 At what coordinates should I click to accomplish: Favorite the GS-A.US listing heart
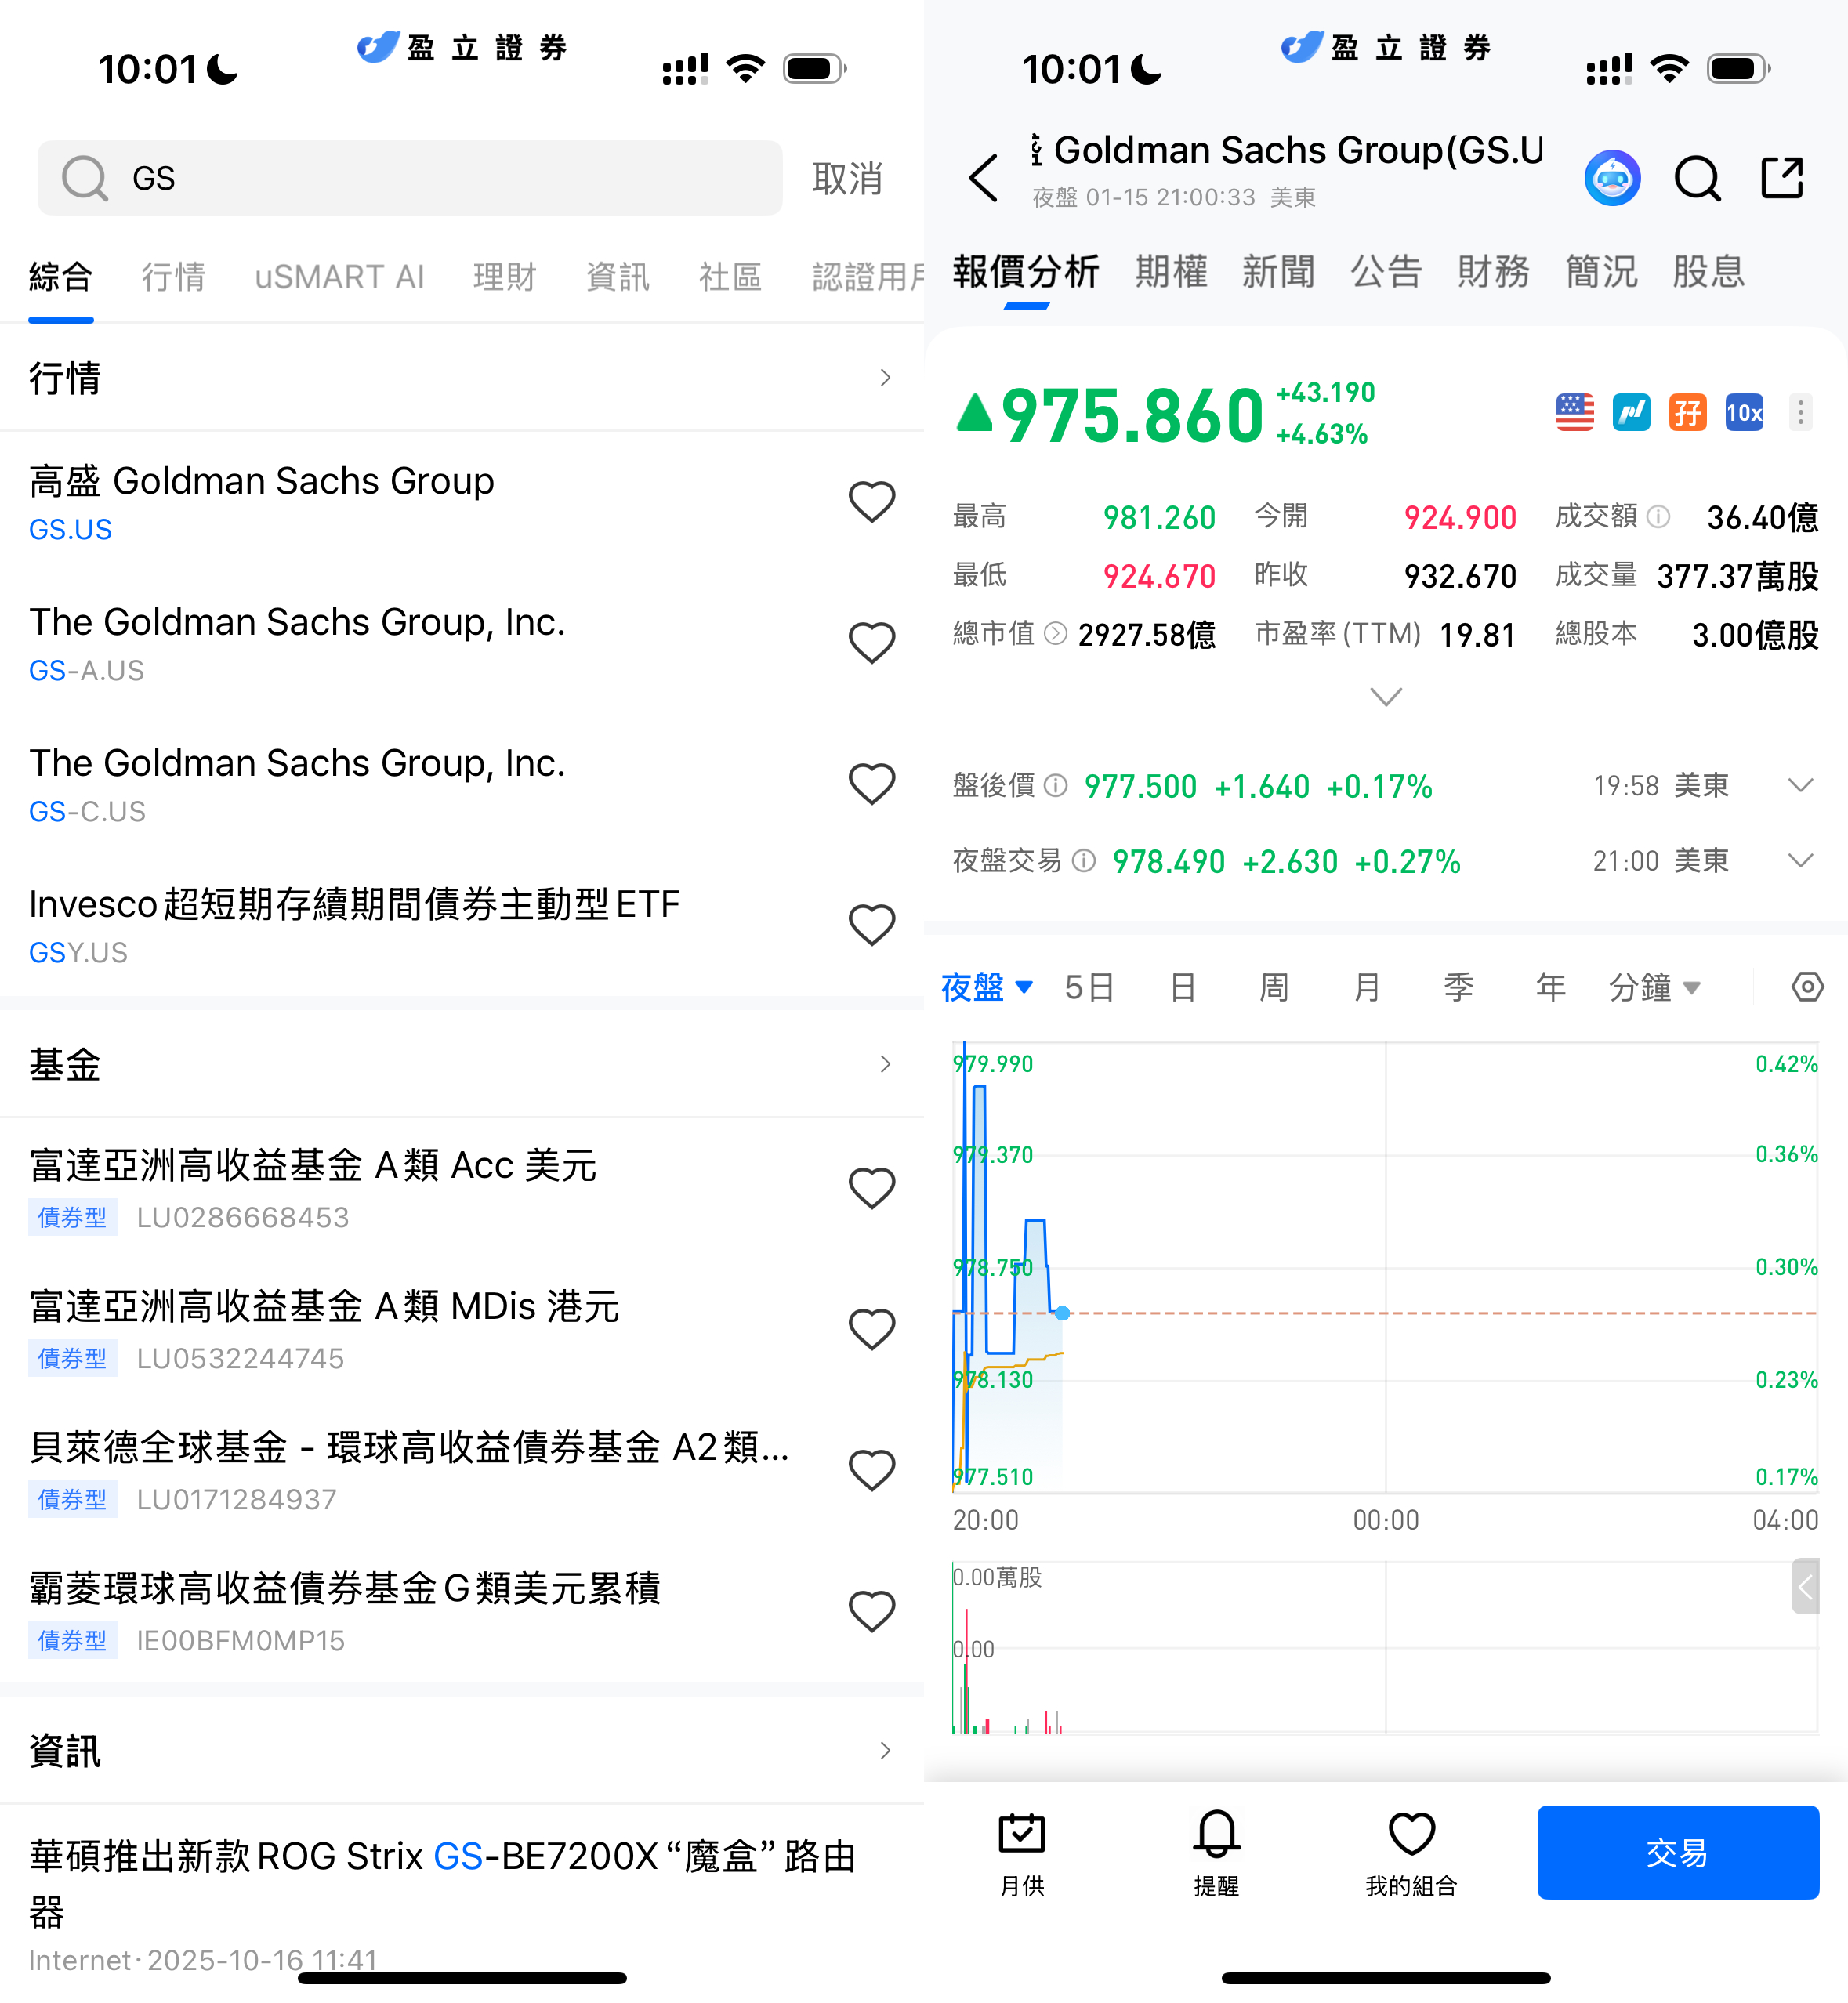click(871, 642)
